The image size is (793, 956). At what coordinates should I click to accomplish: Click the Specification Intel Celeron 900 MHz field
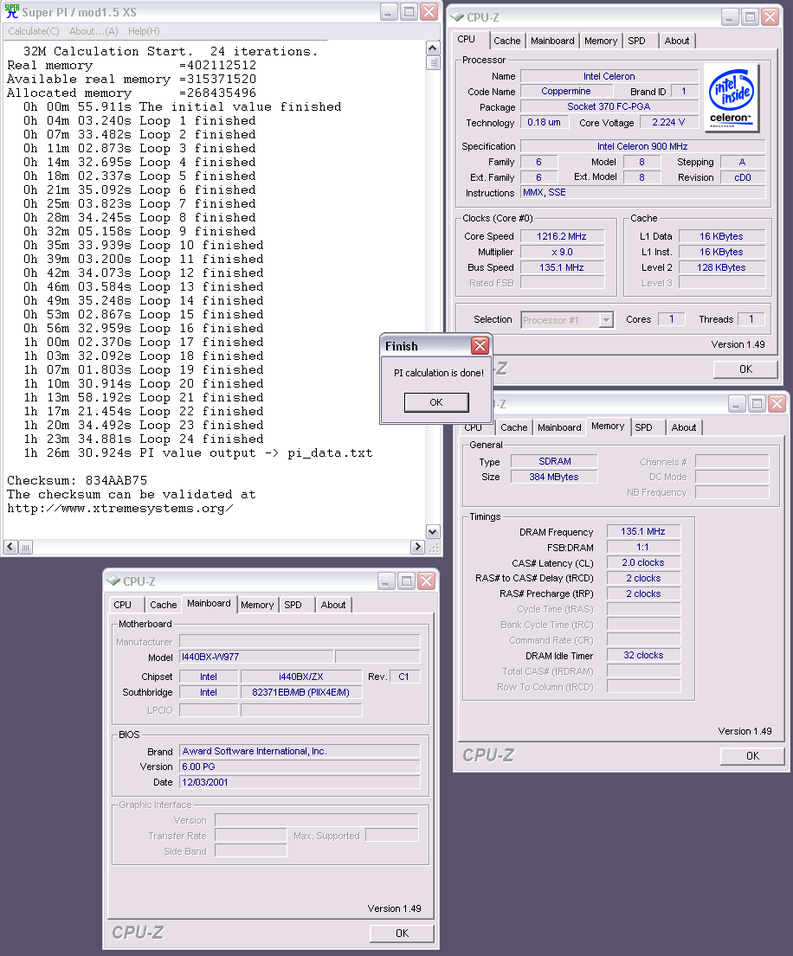point(642,146)
